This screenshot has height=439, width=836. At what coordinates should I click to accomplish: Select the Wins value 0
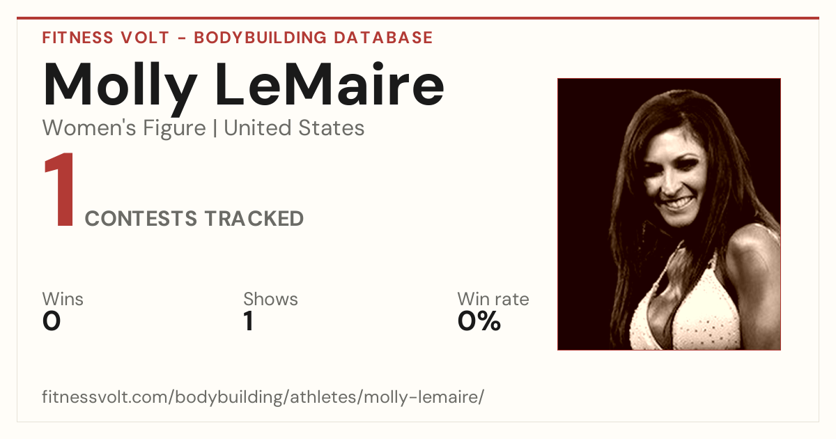click(52, 321)
